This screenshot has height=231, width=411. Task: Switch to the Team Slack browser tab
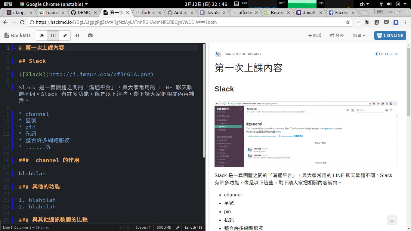52,13
